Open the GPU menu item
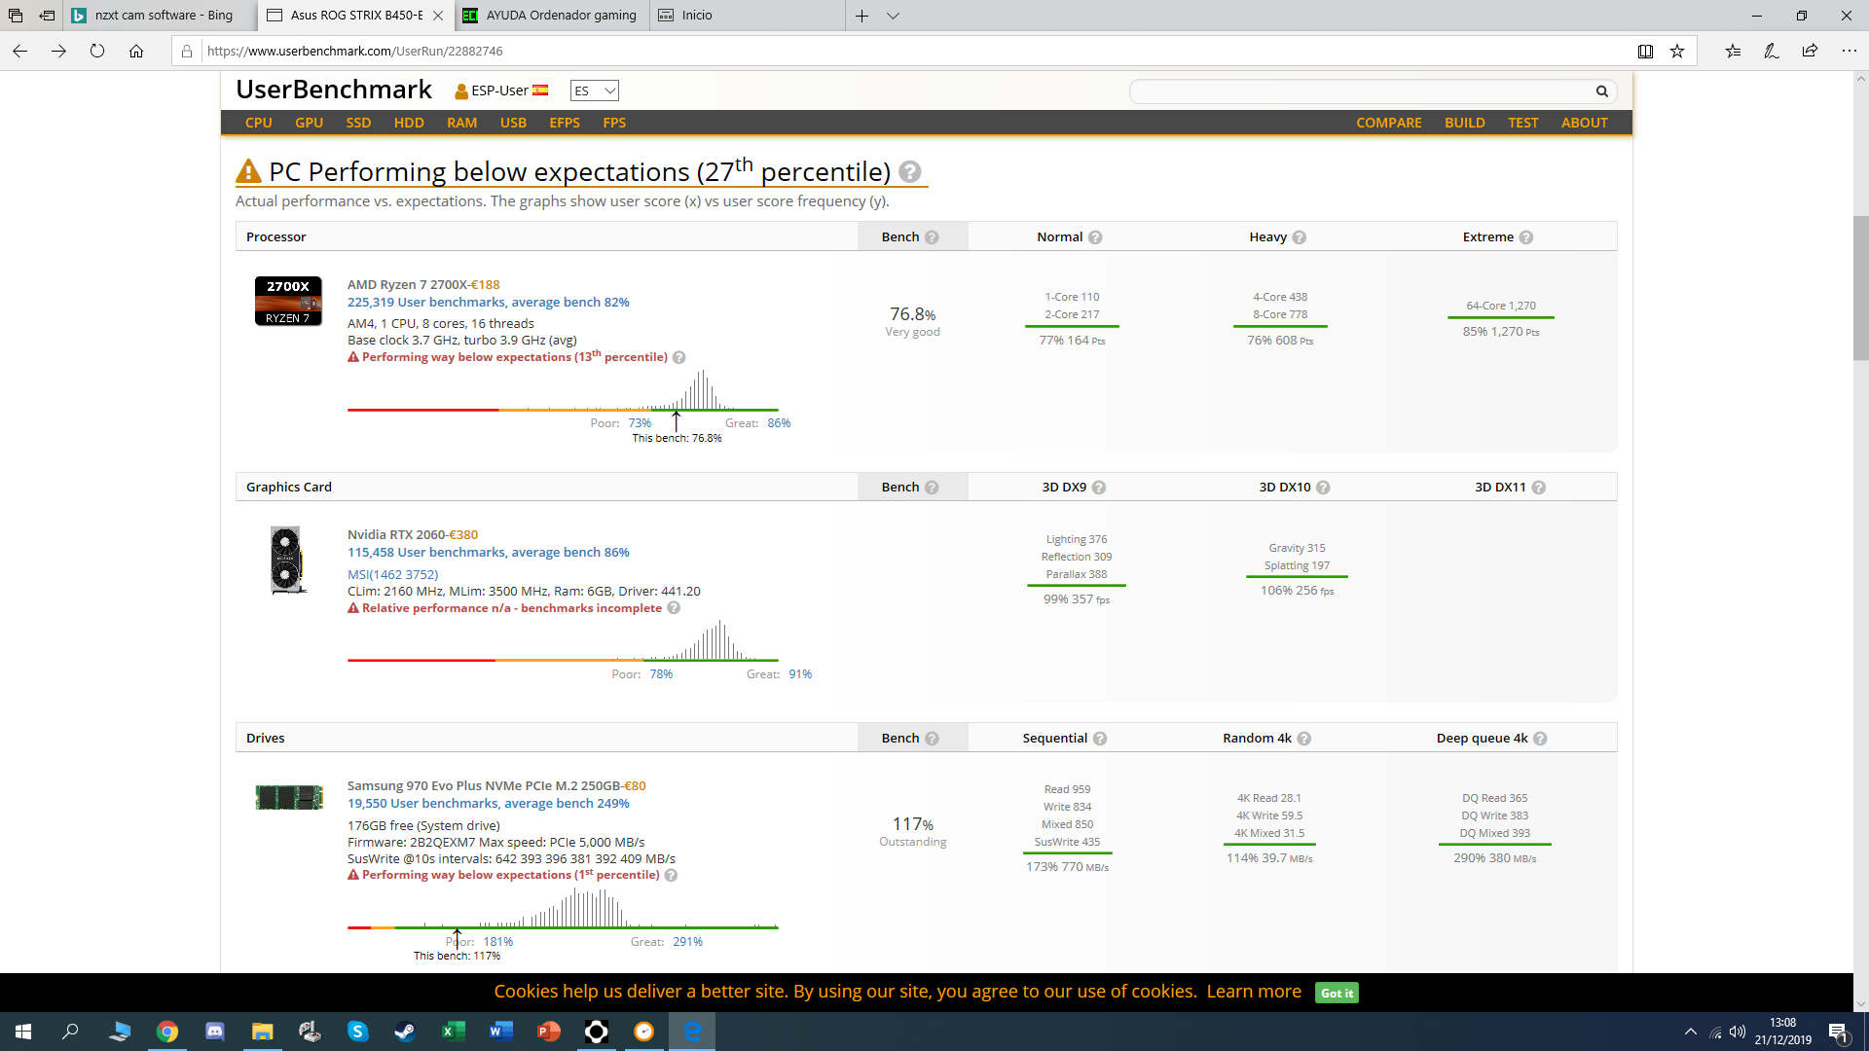The width and height of the screenshot is (1869, 1051). (x=309, y=124)
